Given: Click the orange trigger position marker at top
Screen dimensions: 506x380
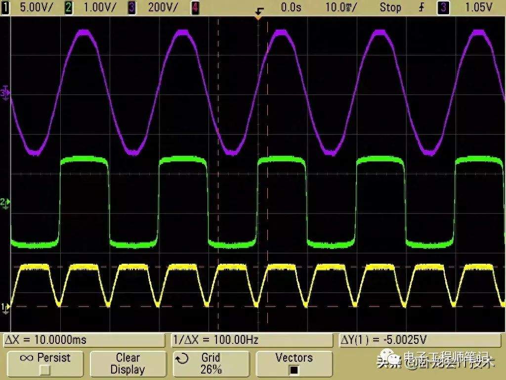Looking at the screenshot, I should coord(257,17).
